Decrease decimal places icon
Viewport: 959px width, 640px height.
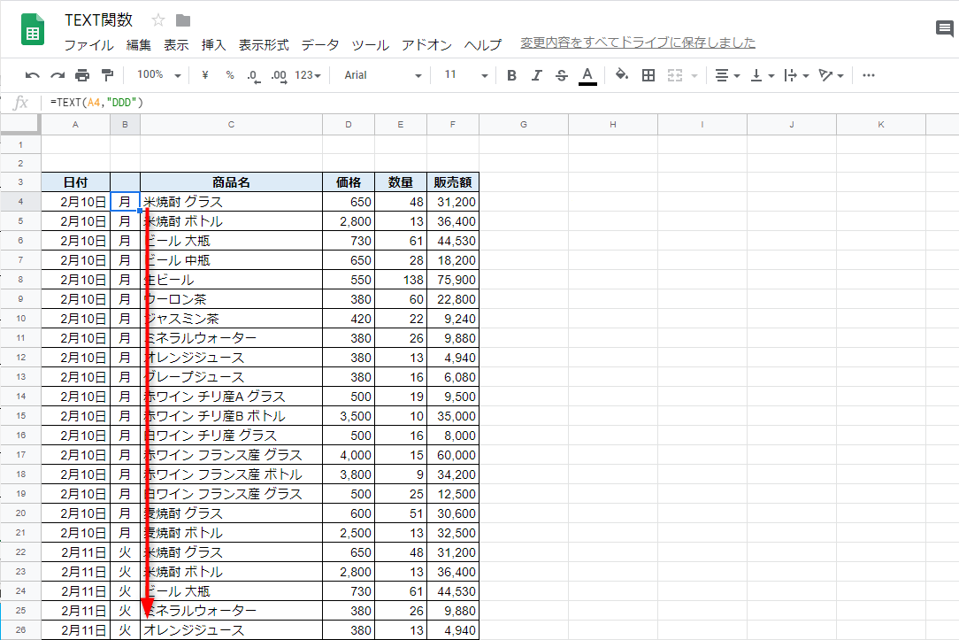coord(254,76)
